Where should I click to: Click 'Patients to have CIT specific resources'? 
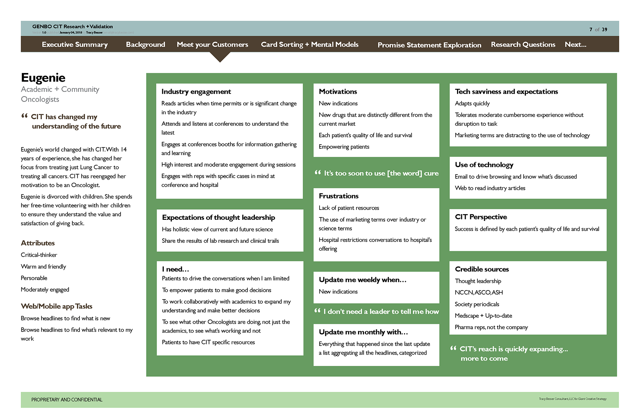point(208,342)
